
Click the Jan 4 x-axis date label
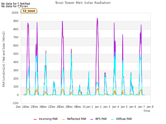point(115,107)
